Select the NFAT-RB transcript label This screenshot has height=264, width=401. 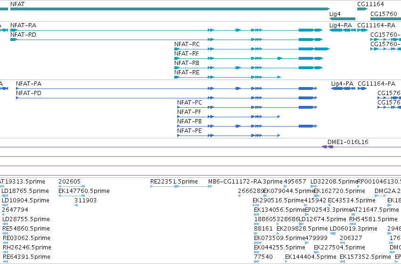point(187,63)
